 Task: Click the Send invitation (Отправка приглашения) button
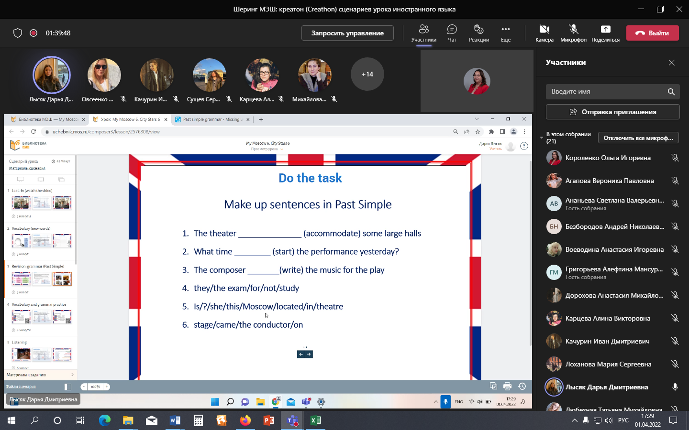coord(612,112)
